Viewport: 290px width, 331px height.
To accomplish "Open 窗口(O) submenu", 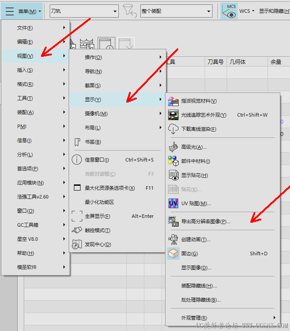I will tap(36, 211).
